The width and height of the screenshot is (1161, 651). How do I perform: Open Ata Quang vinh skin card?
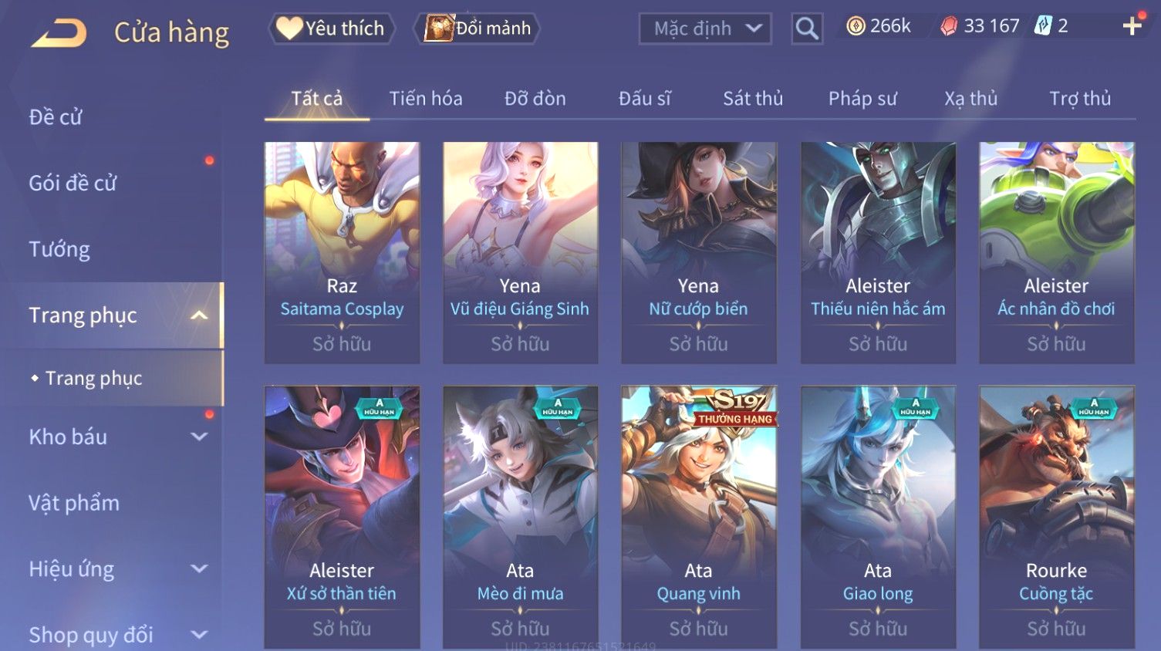pyautogui.click(x=699, y=517)
